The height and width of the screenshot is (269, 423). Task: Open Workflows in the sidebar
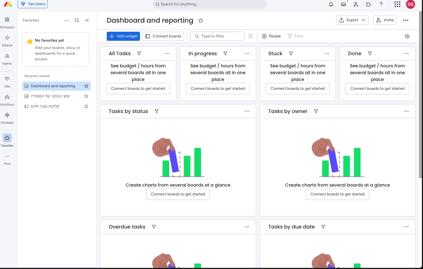click(7, 100)
